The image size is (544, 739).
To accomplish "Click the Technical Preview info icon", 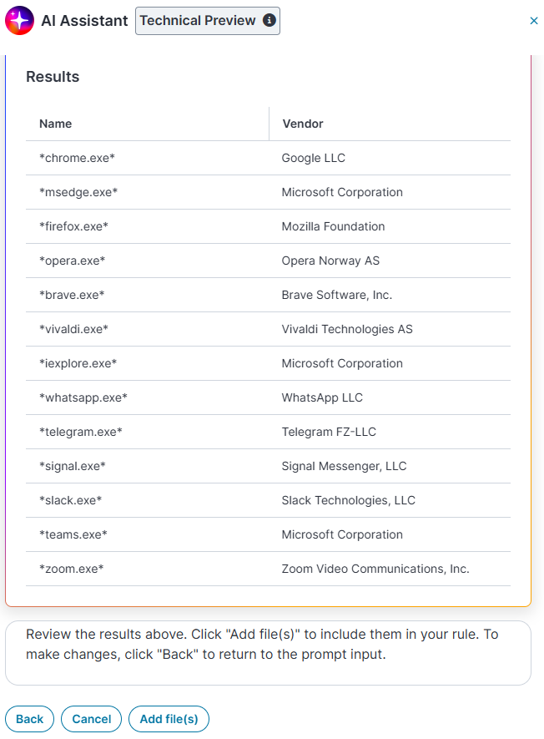I will [x=269, y=20].
